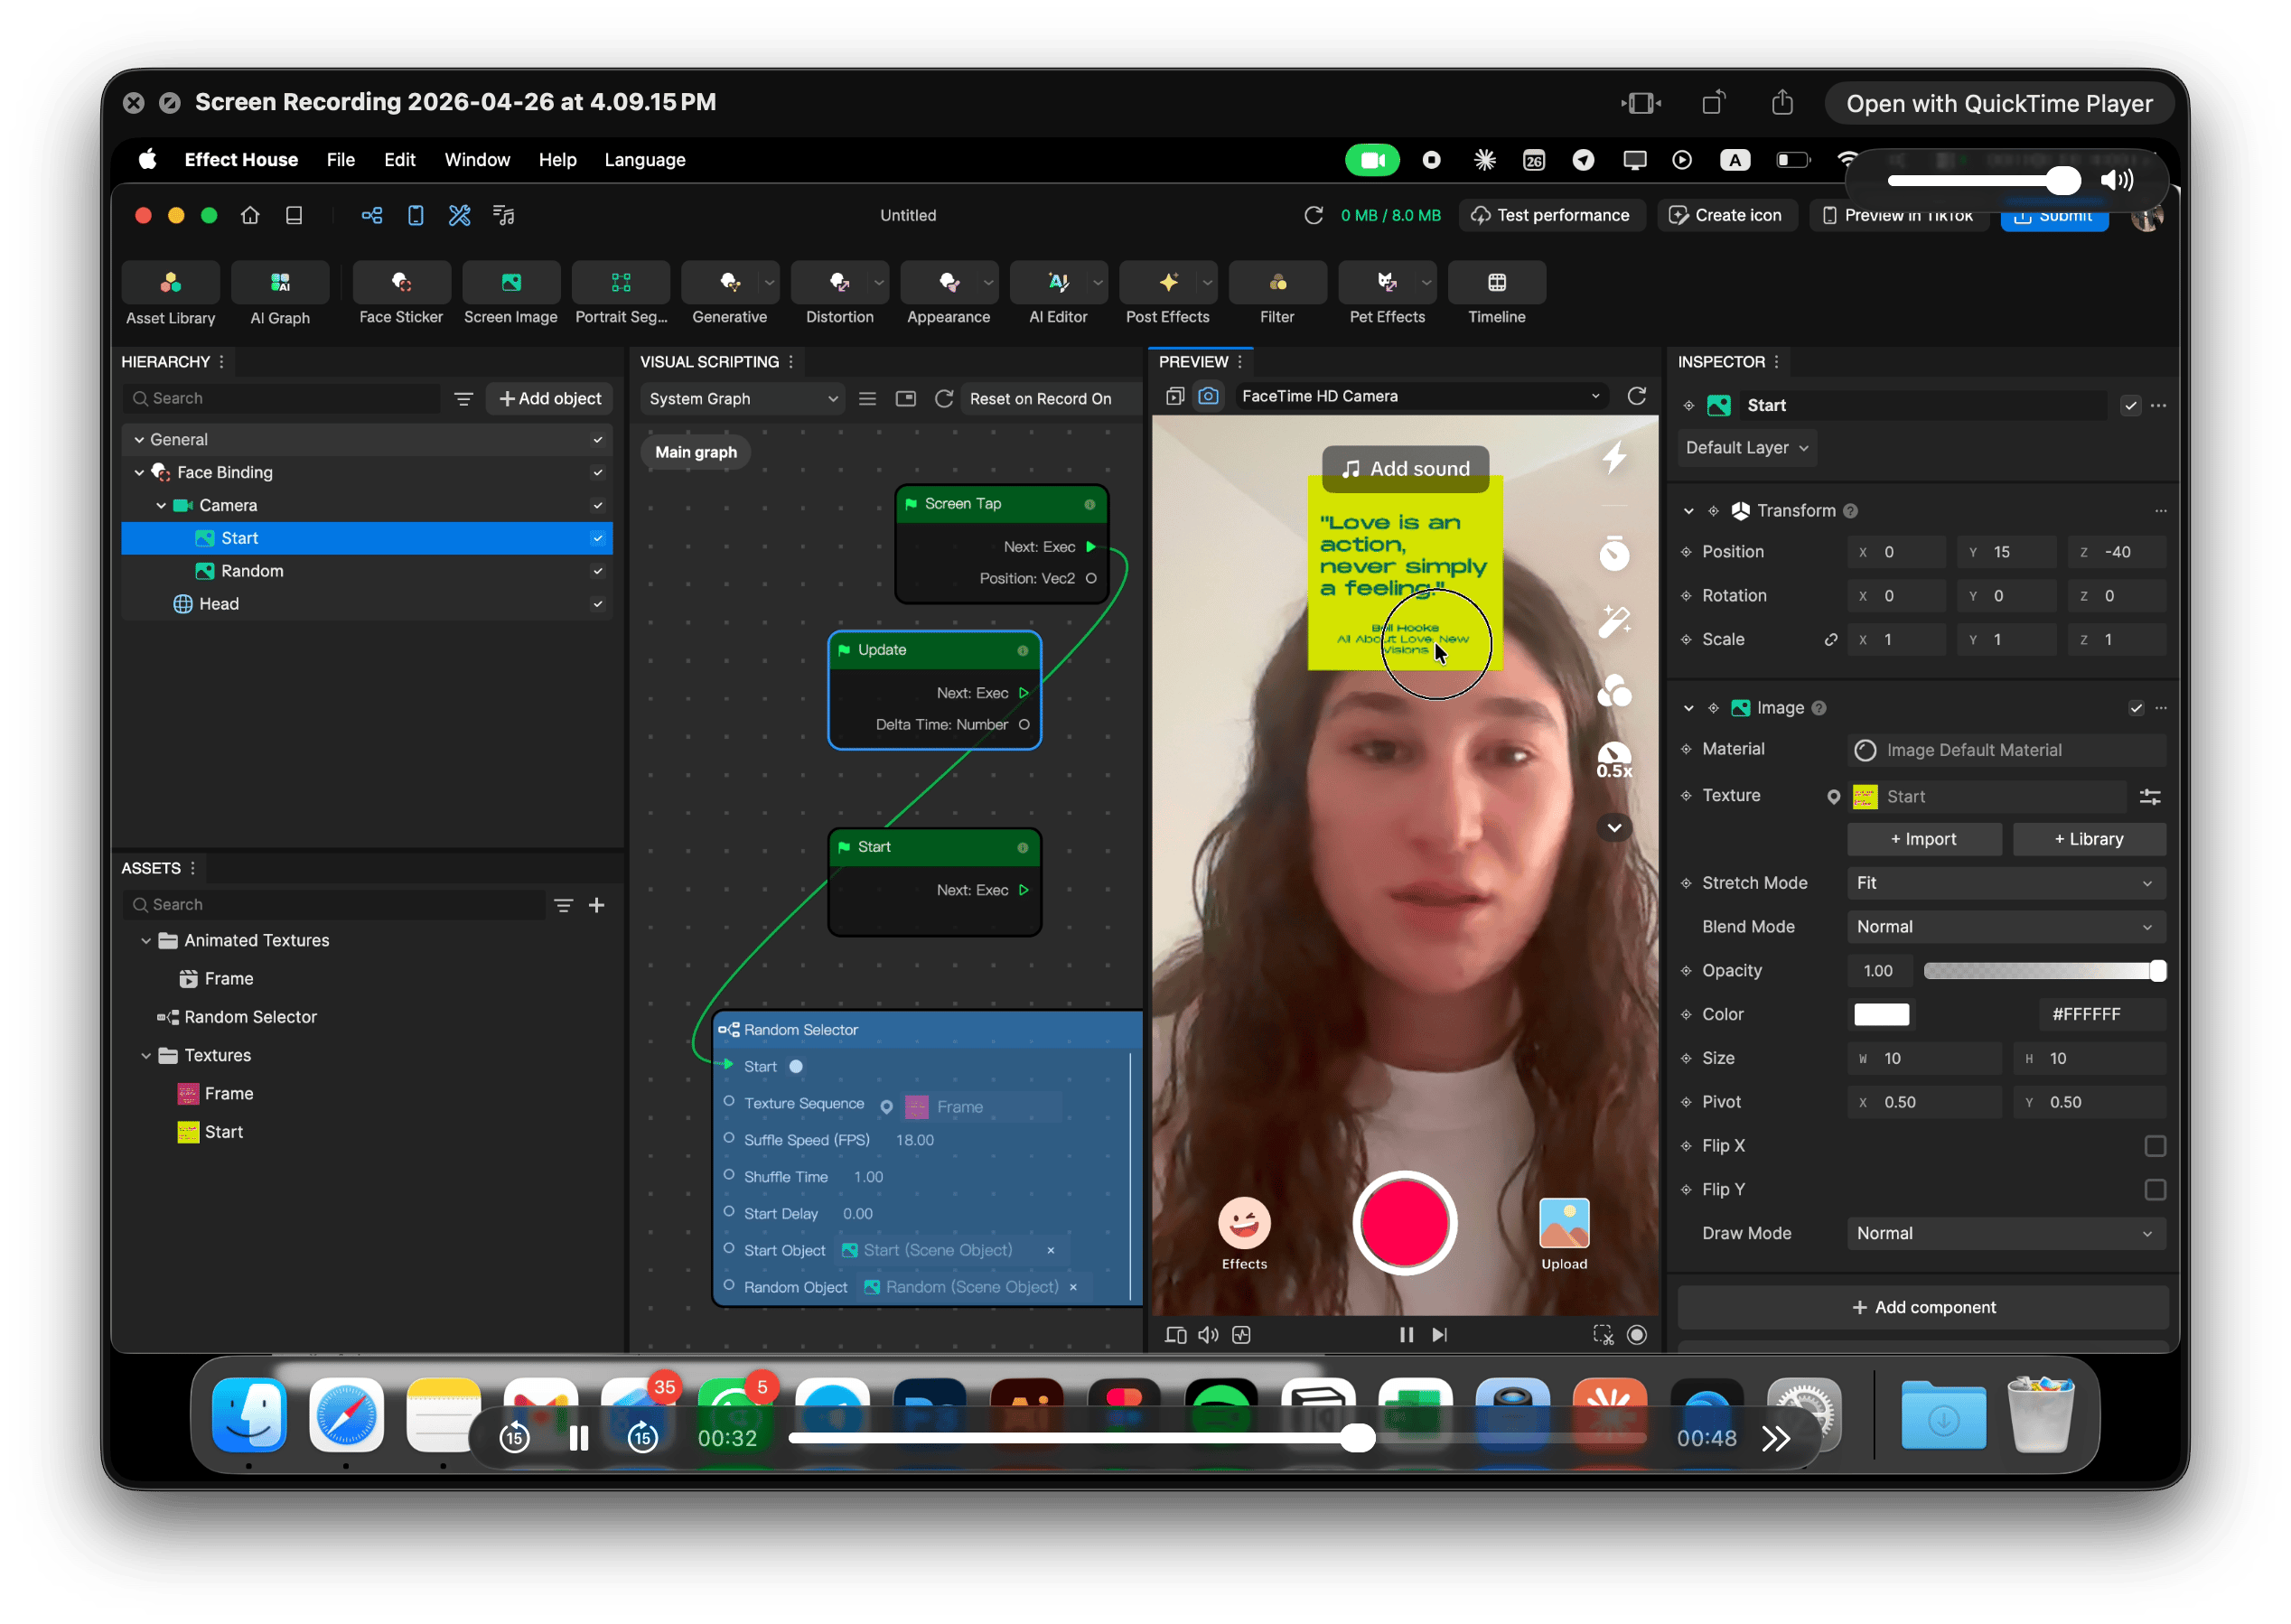
Task: Open the Effect House app menu
Action: point(241,160)
